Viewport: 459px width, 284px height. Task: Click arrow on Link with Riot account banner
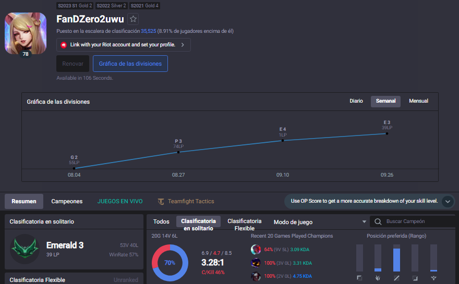pos(183,45)
